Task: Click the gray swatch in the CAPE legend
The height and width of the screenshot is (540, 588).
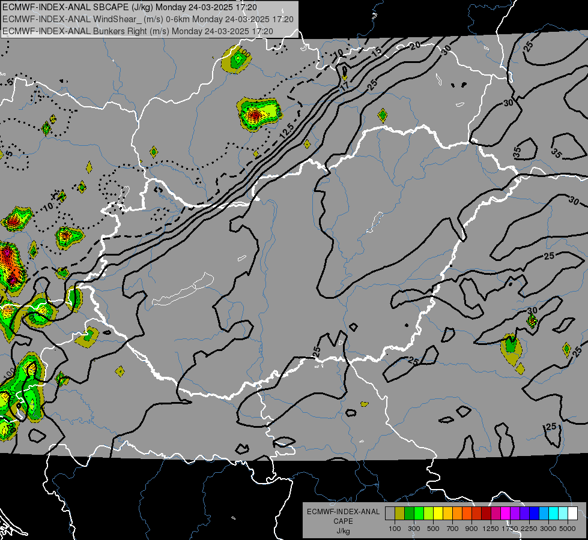Action: click(x=390, y=514)
